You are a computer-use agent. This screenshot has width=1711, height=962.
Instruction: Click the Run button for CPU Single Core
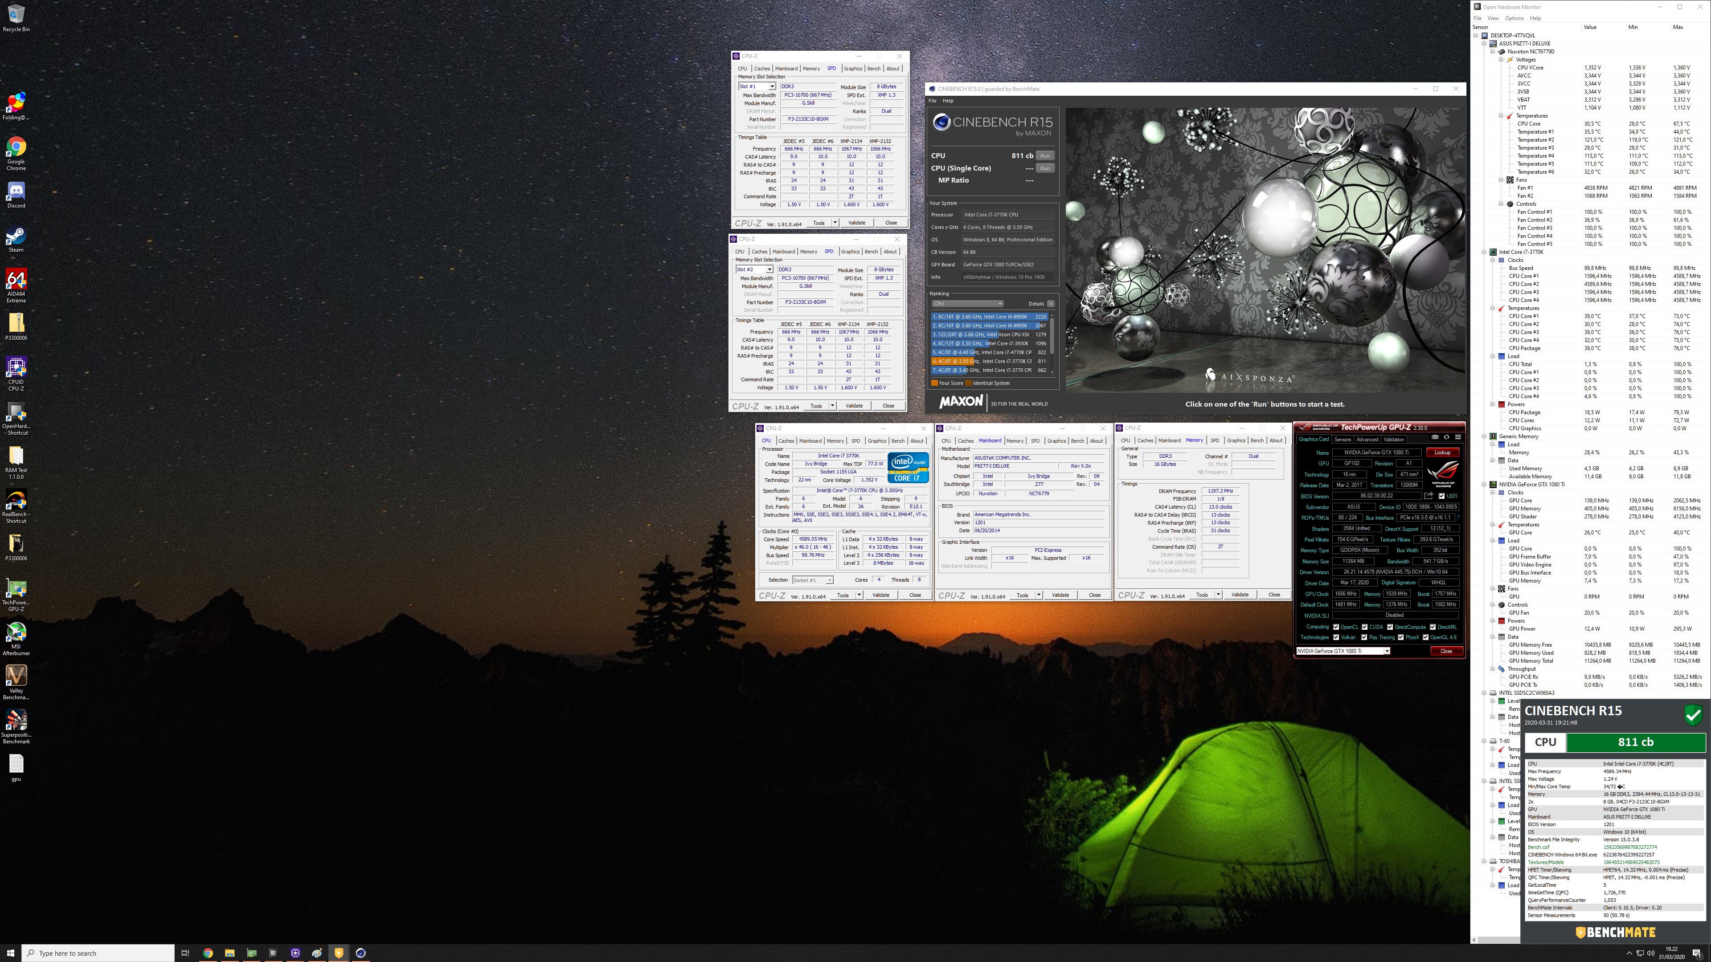(1045, 168)
